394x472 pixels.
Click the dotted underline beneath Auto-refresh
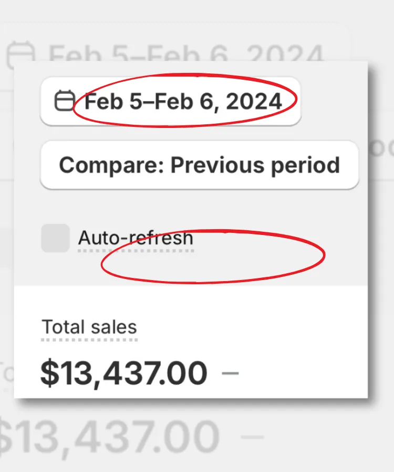tap(136, 251)
